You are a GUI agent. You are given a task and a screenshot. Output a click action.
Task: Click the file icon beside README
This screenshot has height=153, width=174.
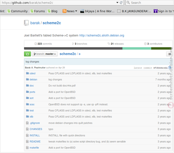coord(27,142)
